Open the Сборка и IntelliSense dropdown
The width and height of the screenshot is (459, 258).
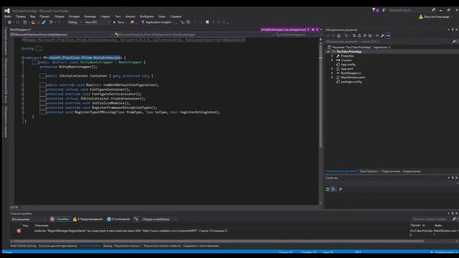(159, 219)
